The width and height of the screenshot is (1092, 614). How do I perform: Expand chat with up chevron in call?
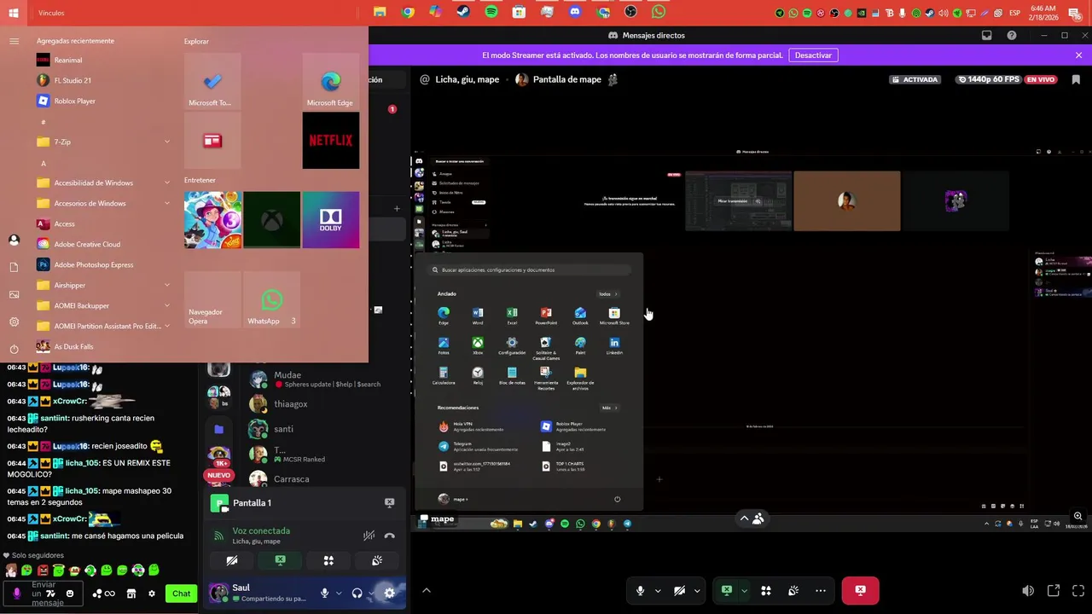pyautogui.click(x=426, y=590)
